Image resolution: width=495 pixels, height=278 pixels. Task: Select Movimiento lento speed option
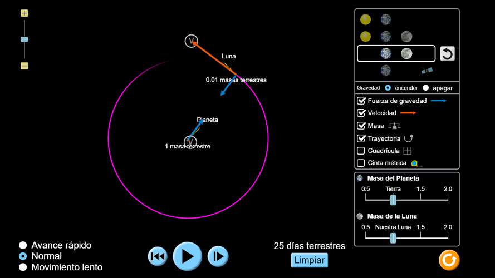point(23,267)
